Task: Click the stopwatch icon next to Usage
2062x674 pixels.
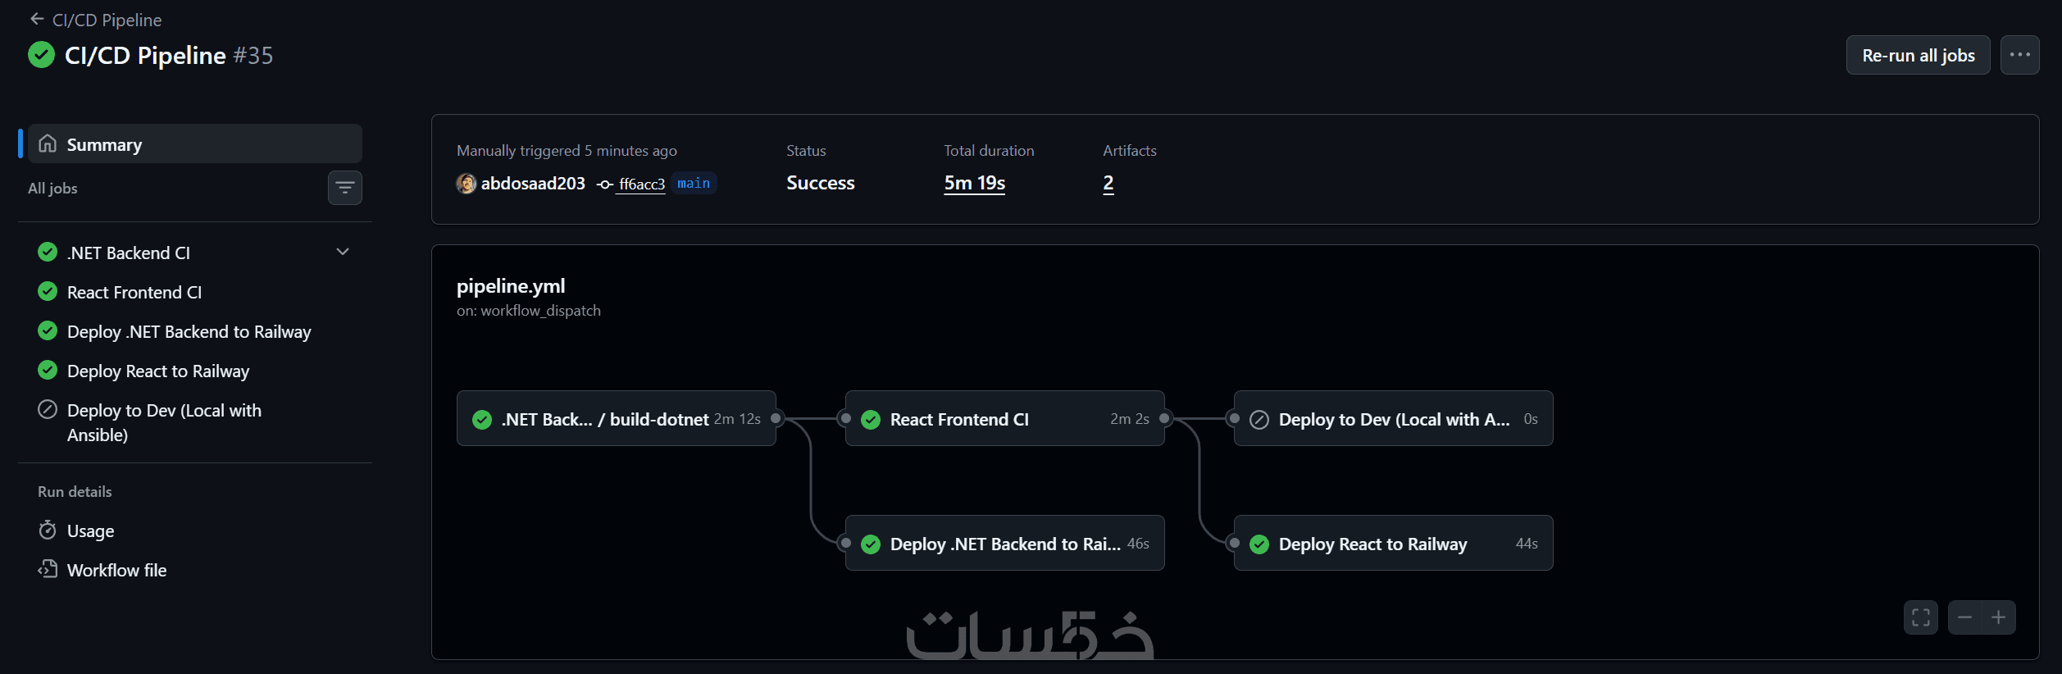Action: coord(48,530)
